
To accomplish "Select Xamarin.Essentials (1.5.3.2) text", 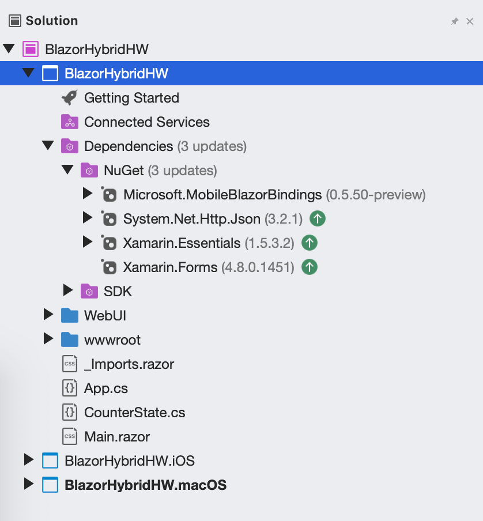I will [x=209, y=243].
